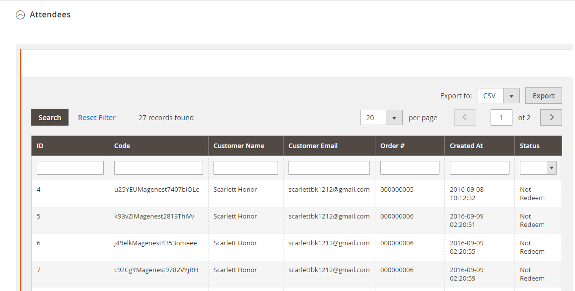Click order 000000006 in row ID 7
The height and width of the screenshot is (291, 575).
click(x=397, y=270)
